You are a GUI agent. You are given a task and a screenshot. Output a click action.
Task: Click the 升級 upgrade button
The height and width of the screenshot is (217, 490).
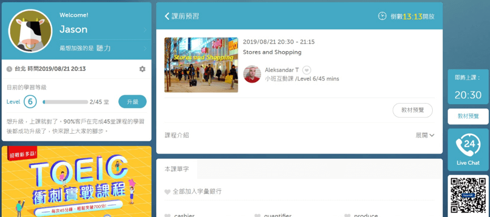pyautogui.click(x=133, y=101)
